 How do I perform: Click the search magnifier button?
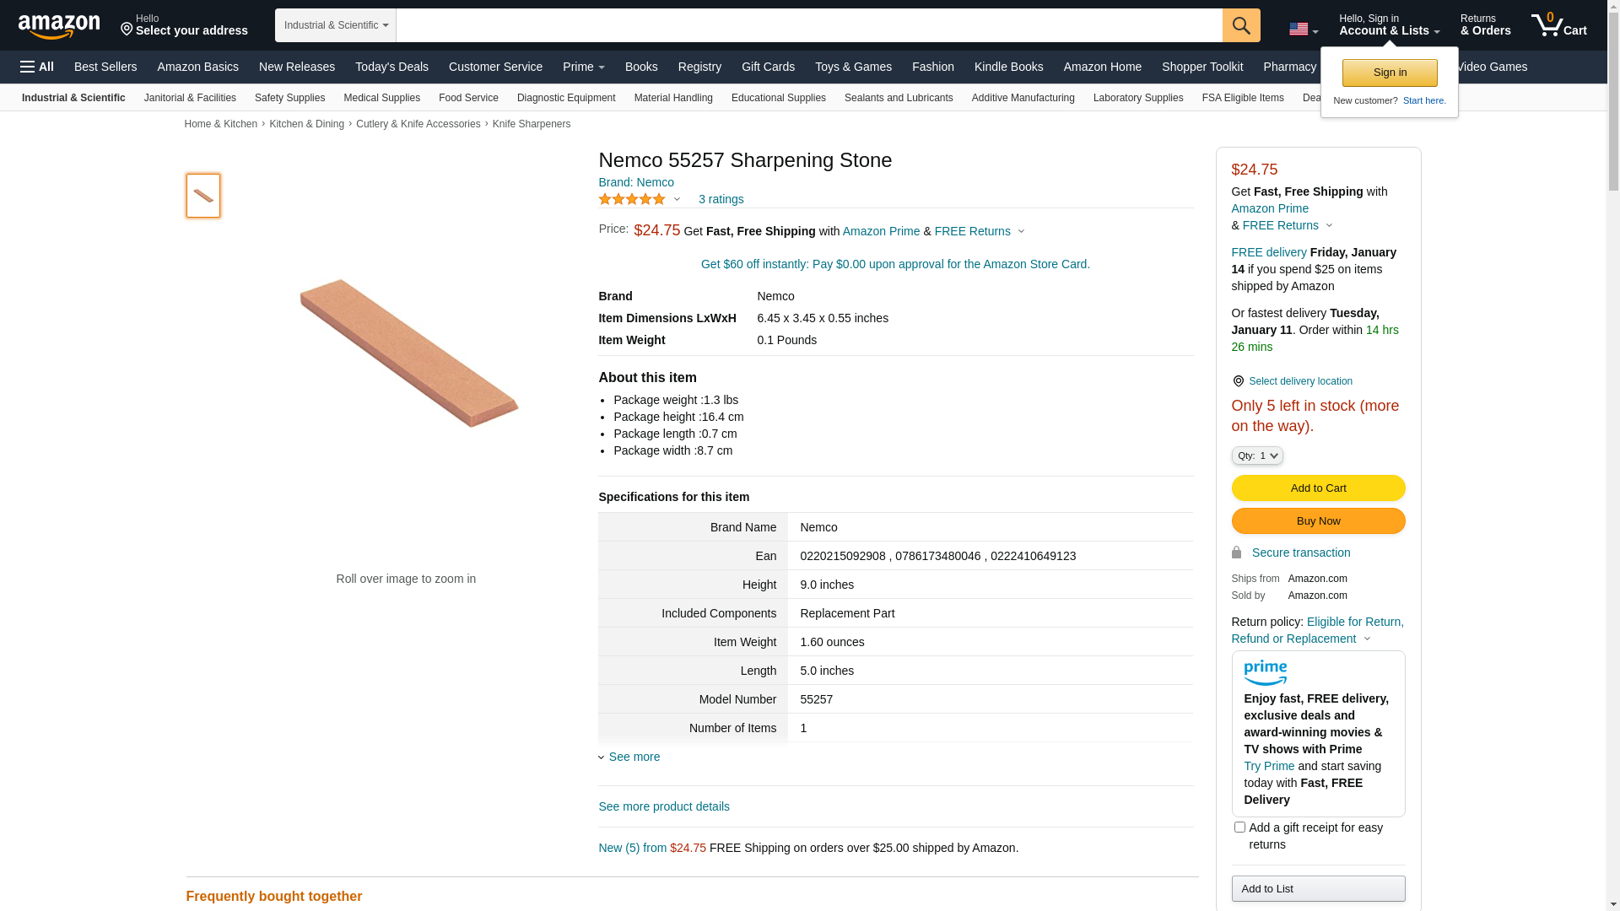tap(1240, 25)
